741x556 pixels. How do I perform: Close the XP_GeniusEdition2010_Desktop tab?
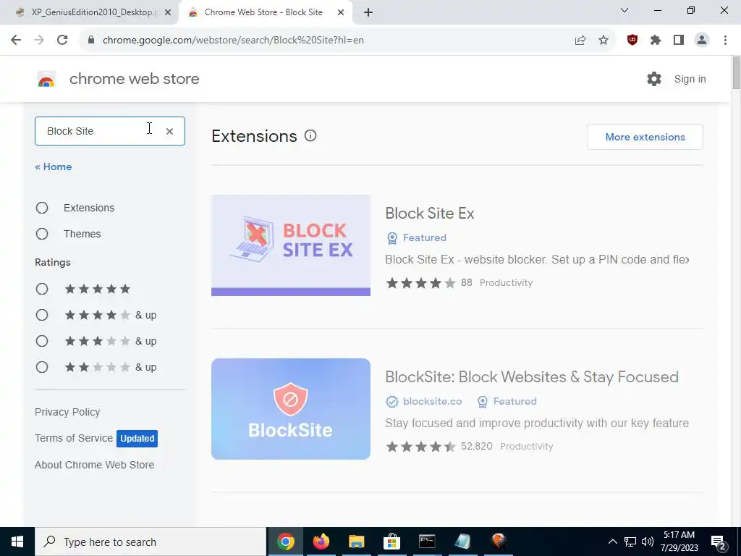[168, 12]
